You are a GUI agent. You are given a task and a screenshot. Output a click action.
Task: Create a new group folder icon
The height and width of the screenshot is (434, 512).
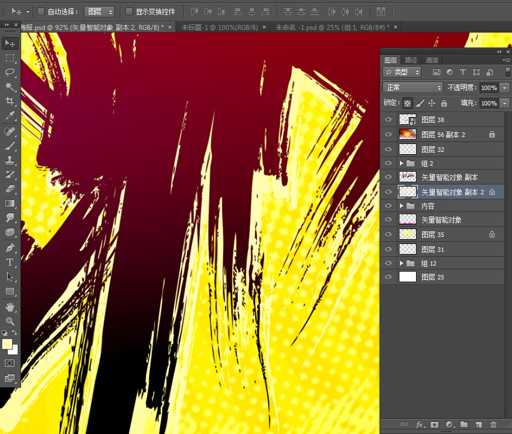pos(464,425)
